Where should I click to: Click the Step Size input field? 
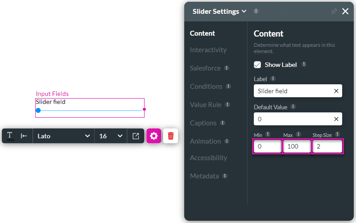(327, 146)
